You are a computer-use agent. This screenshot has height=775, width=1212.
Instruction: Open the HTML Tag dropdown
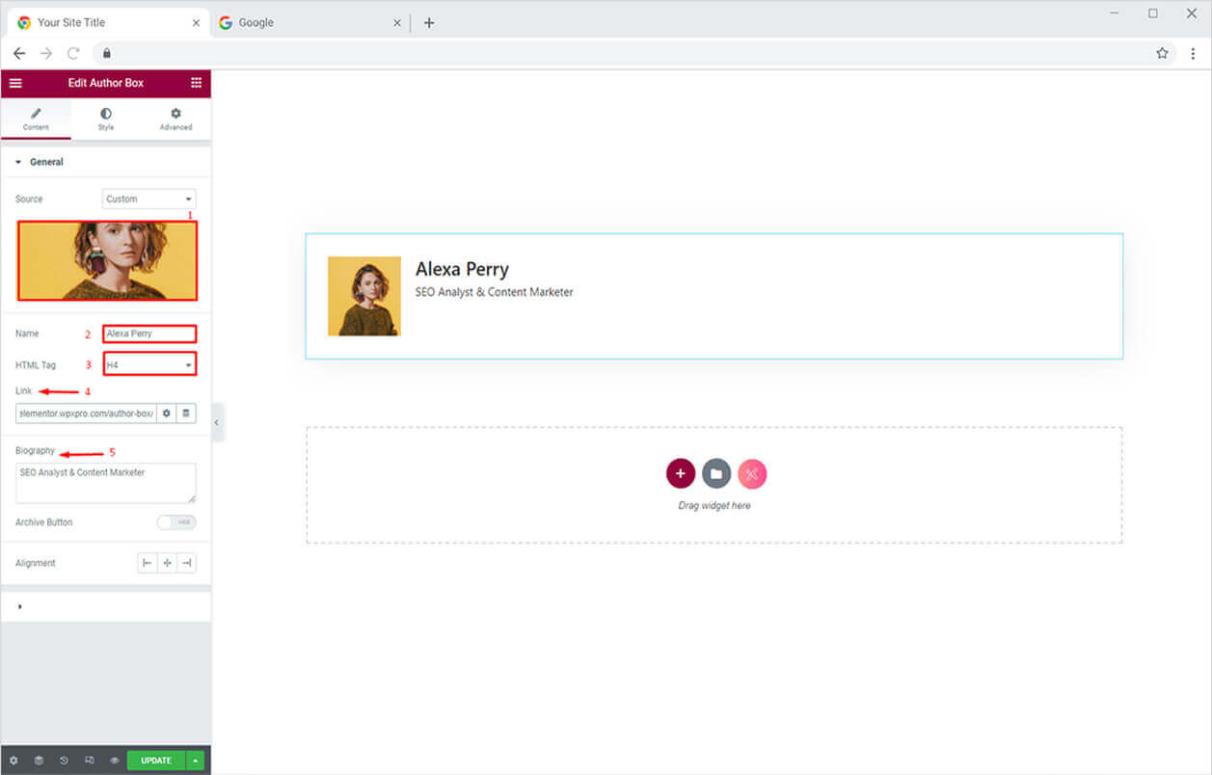click(149, 365)
